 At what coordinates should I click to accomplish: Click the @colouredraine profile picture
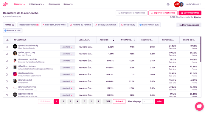point(15,74)
